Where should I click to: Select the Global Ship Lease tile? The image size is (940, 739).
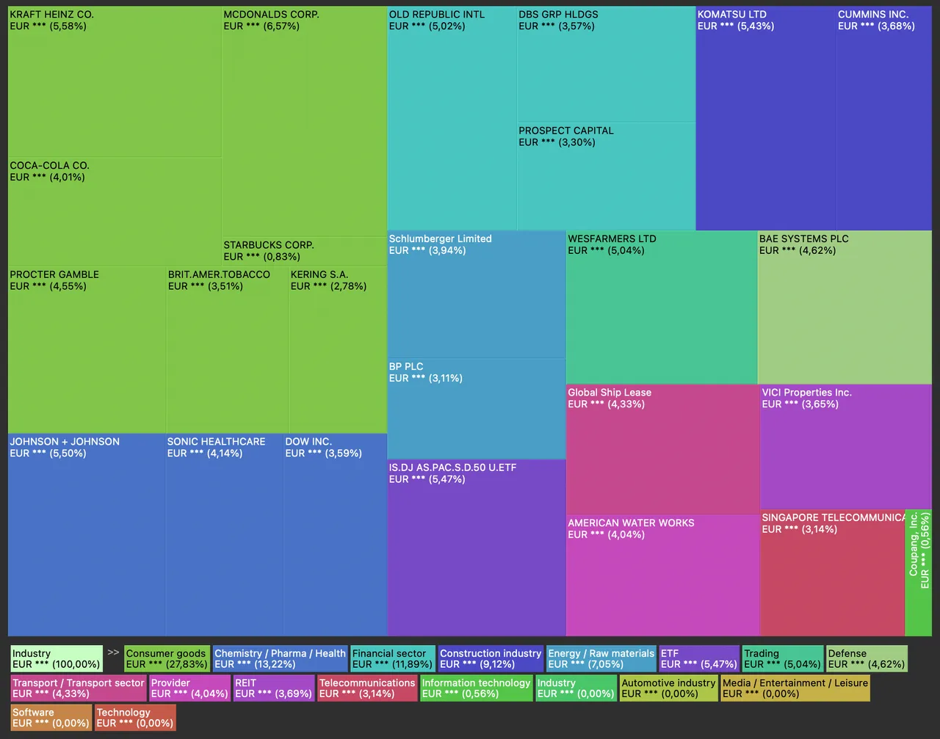(x=663, y=450)
